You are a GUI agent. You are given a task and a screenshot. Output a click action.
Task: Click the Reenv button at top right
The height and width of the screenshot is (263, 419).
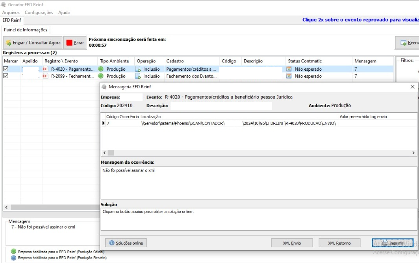[x=407, y=43]
